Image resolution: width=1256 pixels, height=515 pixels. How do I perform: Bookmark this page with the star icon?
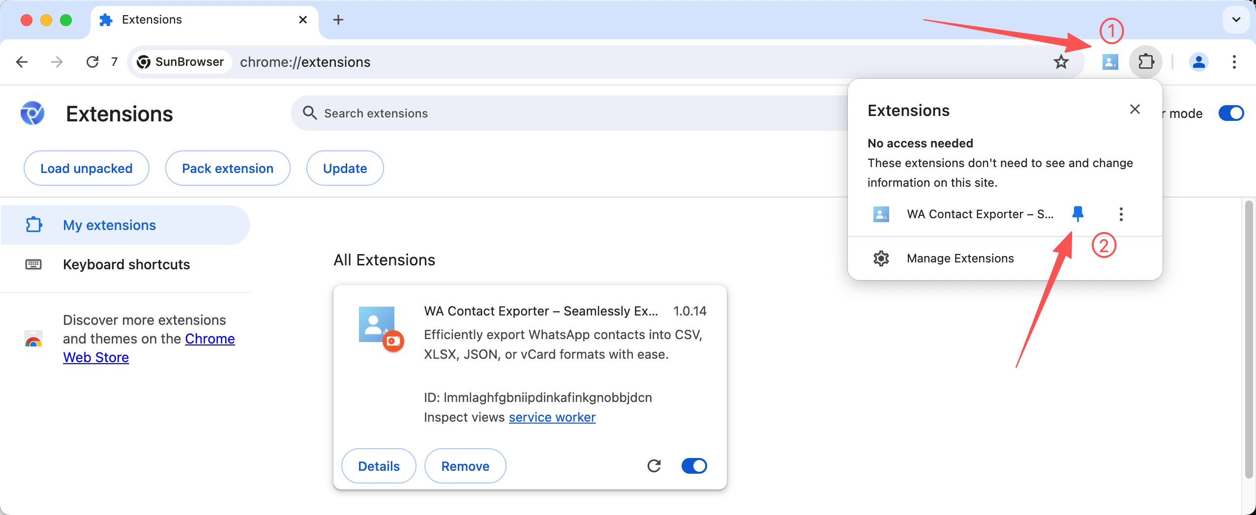tap(1061, 62)
